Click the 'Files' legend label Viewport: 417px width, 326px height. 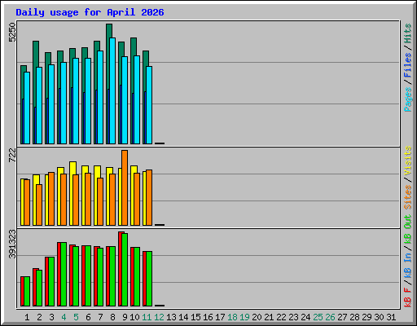tap(408, 65)
